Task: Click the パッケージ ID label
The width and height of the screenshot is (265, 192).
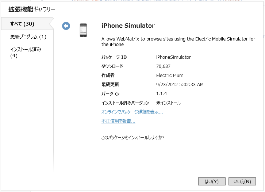Action: click(114, 57)
